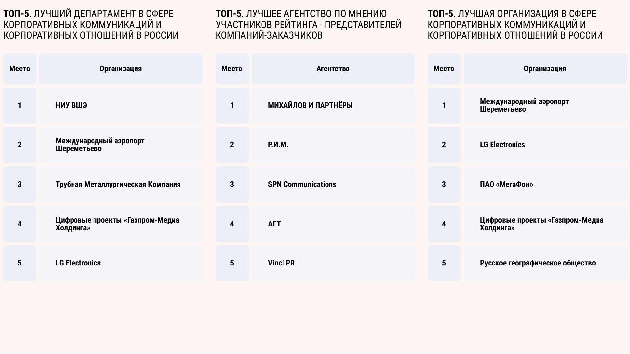Click Vinci PR entry
Image resolution: width=630 pixels, height=354 pixels.
[x=281, y=263]
